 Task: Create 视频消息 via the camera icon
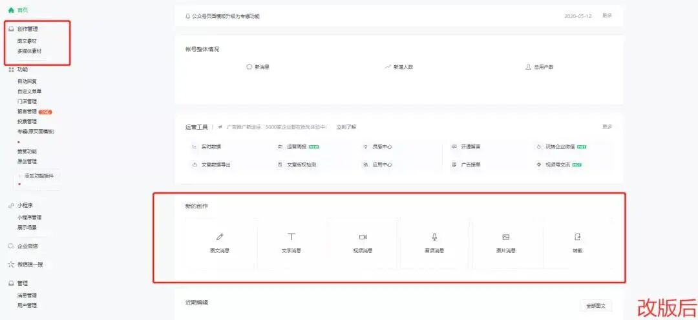point(363,237)
